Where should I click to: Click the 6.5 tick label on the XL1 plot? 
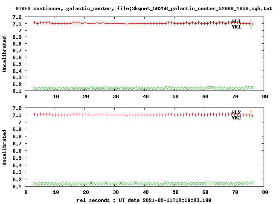pos(17,64)
